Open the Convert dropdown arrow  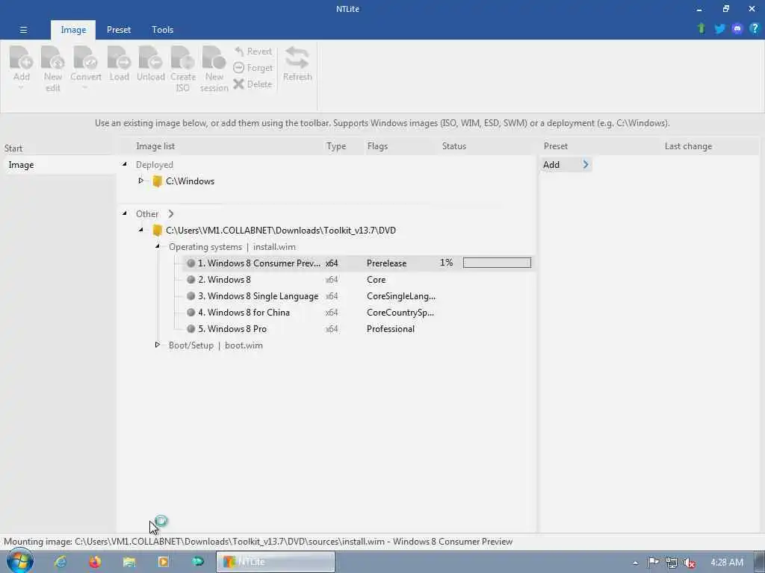point(85,88)
